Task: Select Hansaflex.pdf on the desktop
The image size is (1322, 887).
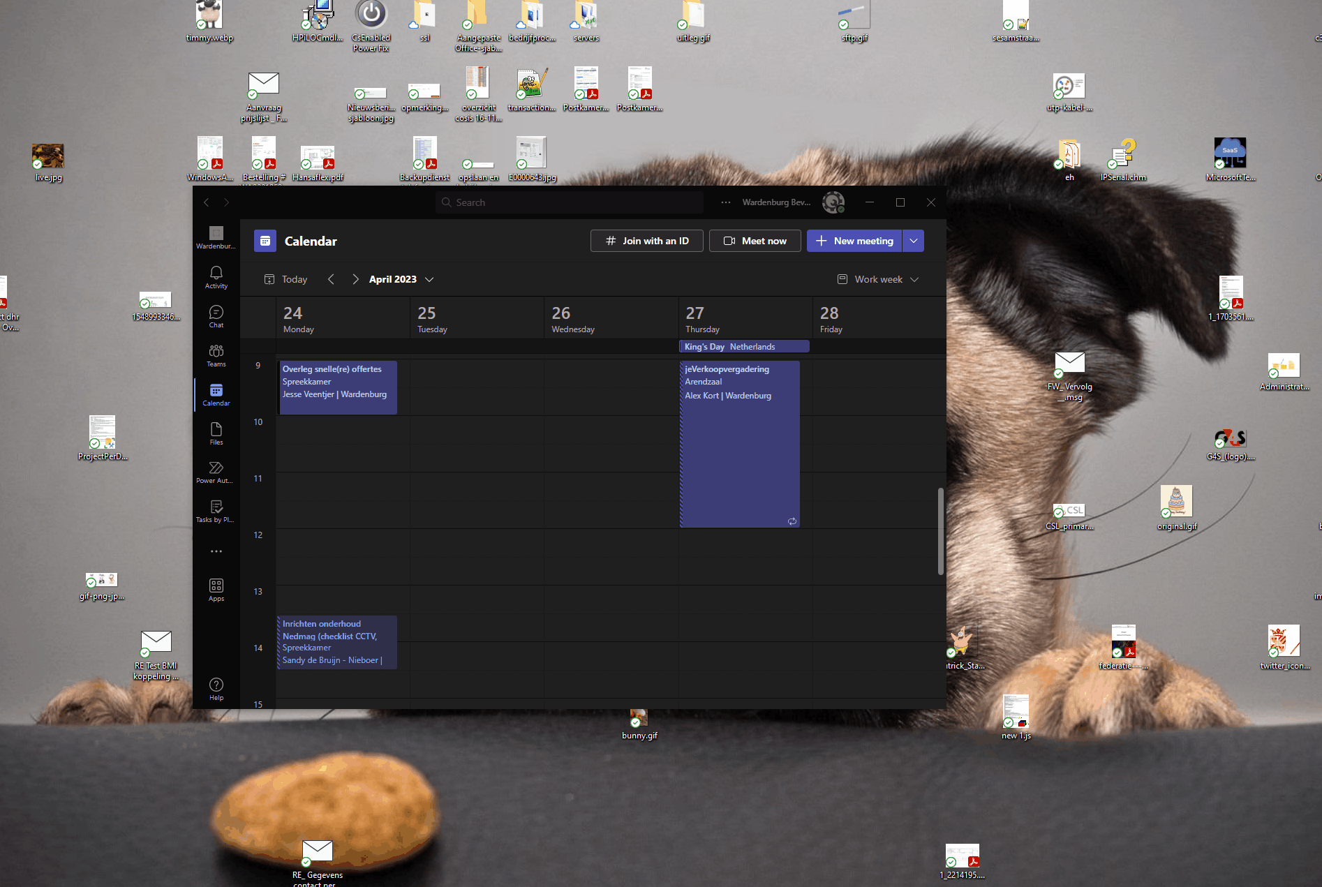Action: [x=318, y=163]
